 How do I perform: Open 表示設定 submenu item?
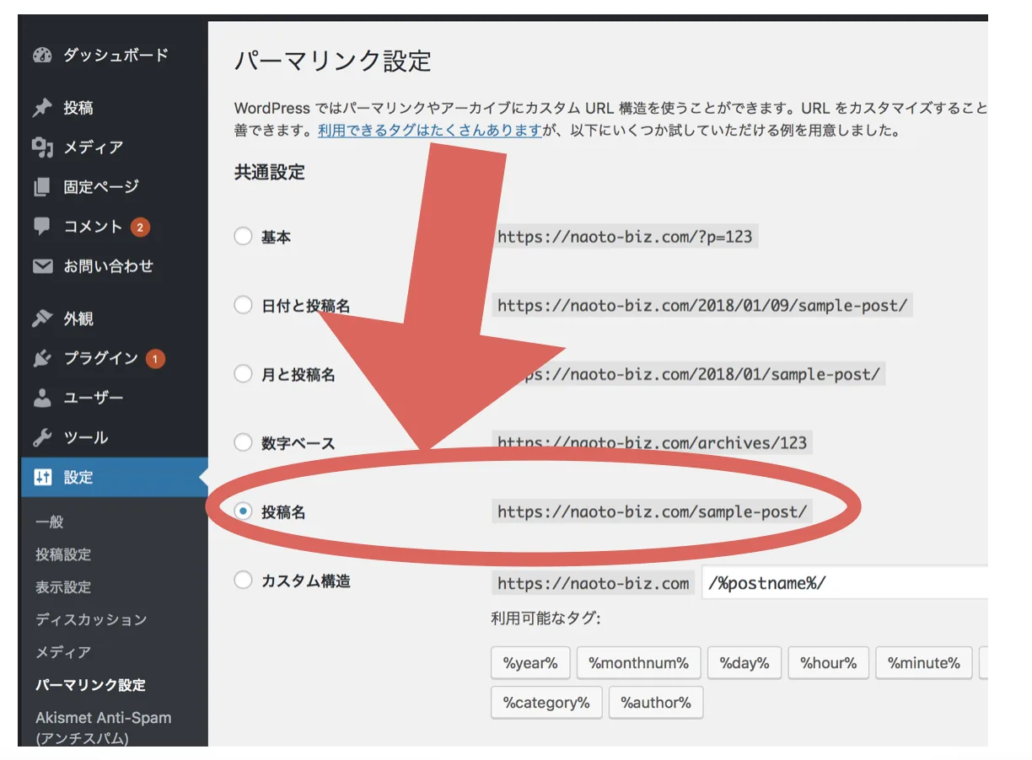(63, 587)
